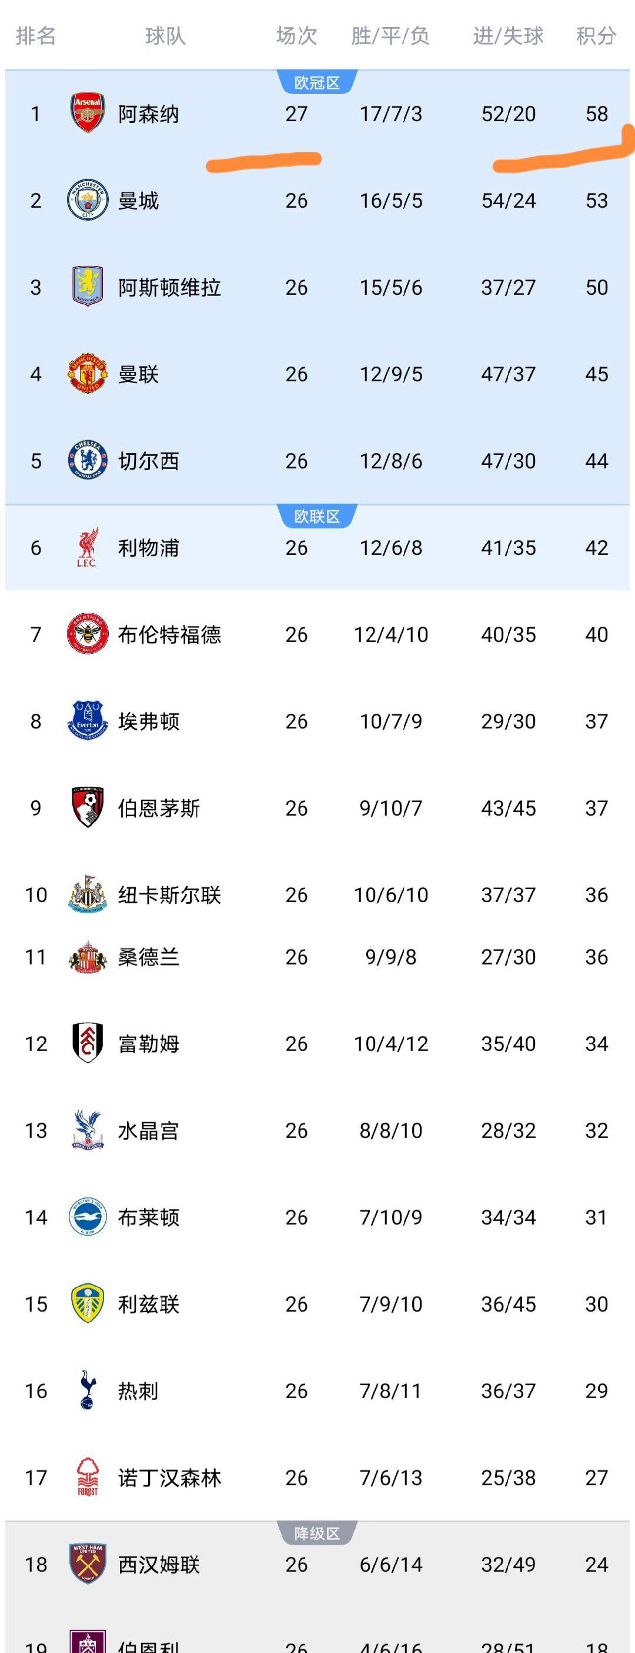Click the 降级区 zone label
635x1653 pixels.
pyautogui.click(x=317, y=1534)
